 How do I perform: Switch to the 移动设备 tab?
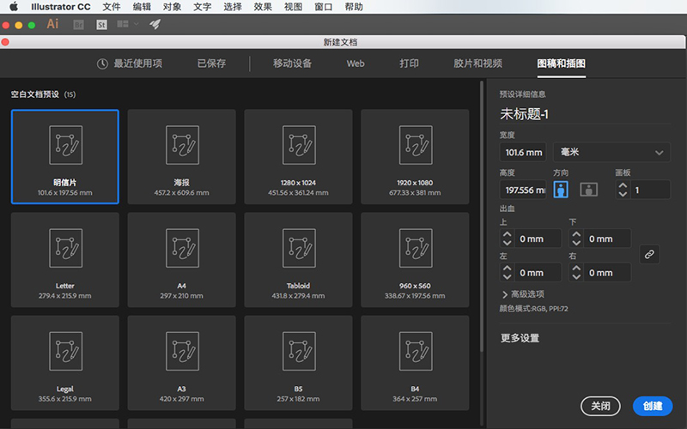coord(292,63)
